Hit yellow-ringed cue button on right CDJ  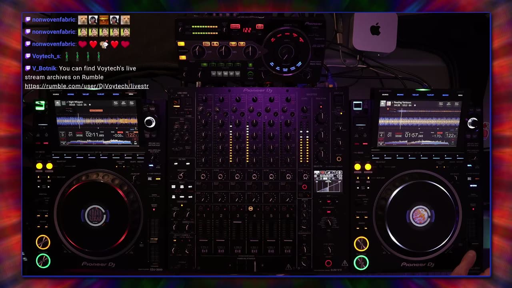pyautogui.click(x=361, y=244)
